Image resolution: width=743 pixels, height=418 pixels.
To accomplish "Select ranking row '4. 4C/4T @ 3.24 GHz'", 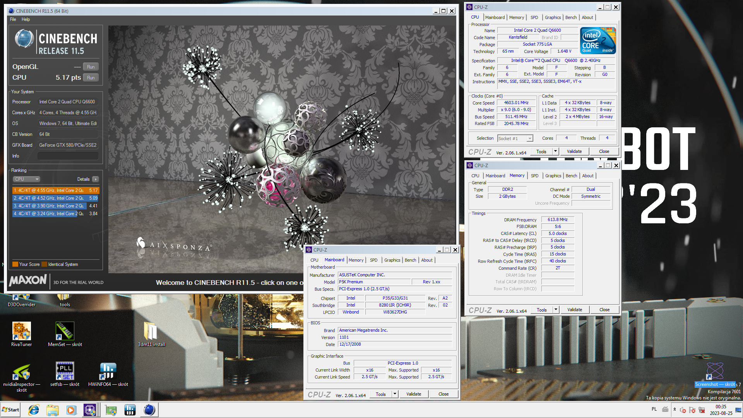I will (56, 214).
